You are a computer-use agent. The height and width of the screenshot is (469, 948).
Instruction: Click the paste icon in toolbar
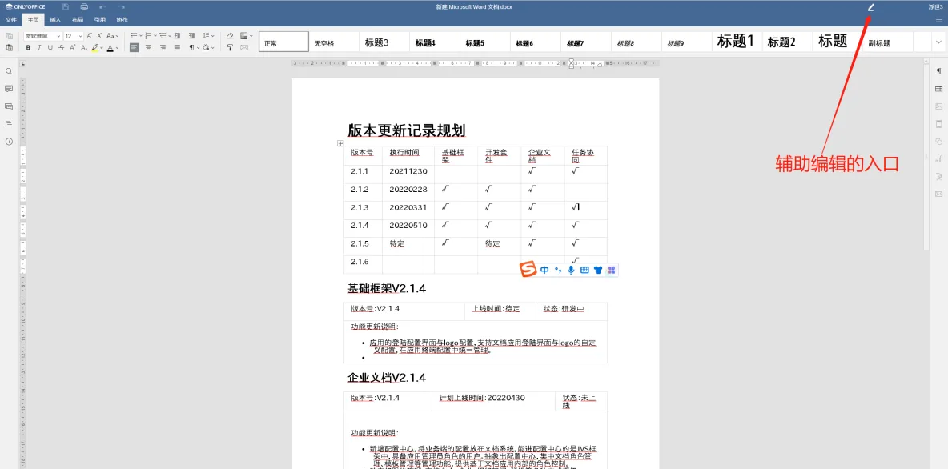pyautogui.click(x=9, y=48)
